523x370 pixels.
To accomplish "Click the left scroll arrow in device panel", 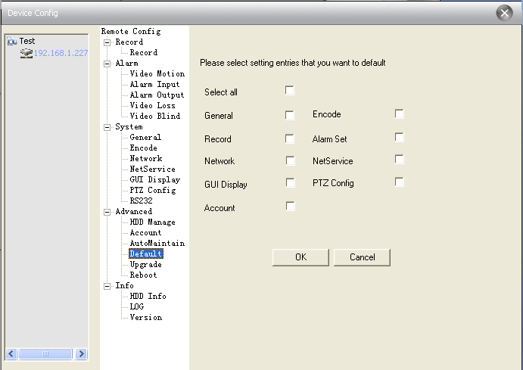I will tap(11, 353).
